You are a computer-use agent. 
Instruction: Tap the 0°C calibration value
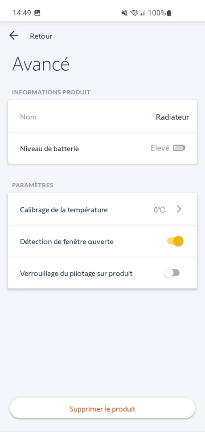point(160,210)
